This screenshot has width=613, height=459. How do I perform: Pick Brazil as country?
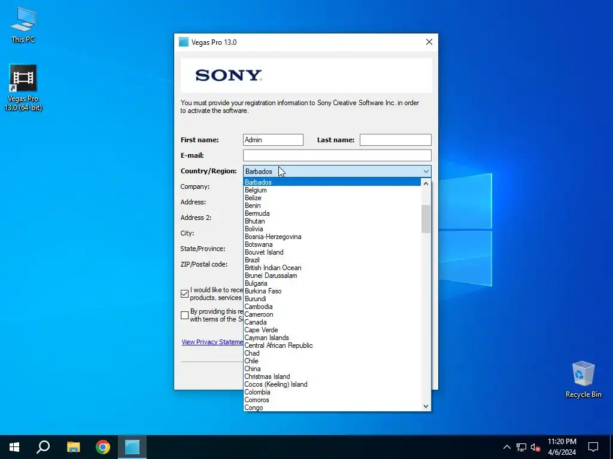coord(332,260)
